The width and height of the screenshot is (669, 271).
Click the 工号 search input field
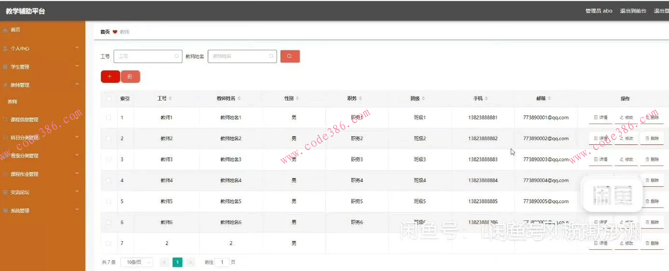click(x=148, y=56)
